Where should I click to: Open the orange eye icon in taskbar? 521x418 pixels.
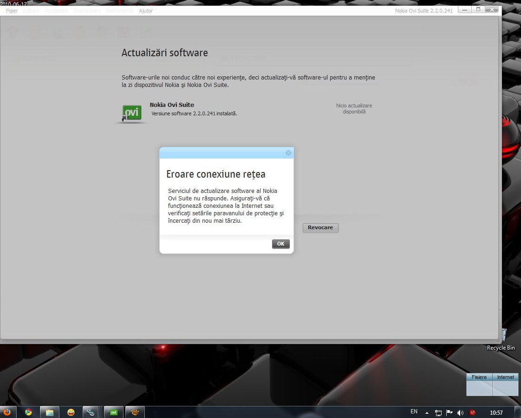pos(135,412)
